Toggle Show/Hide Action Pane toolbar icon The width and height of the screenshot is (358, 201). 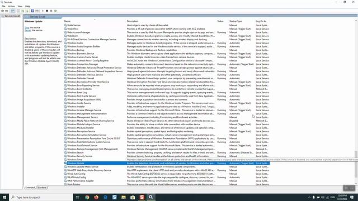pyautogui.click(x=37, y=11)
